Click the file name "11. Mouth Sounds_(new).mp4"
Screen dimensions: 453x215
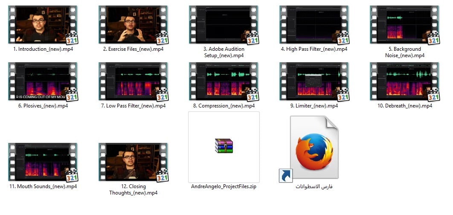click(43, 186)
